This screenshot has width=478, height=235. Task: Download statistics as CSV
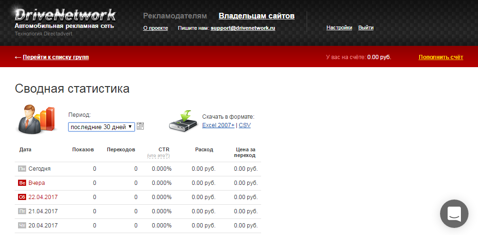245,125
